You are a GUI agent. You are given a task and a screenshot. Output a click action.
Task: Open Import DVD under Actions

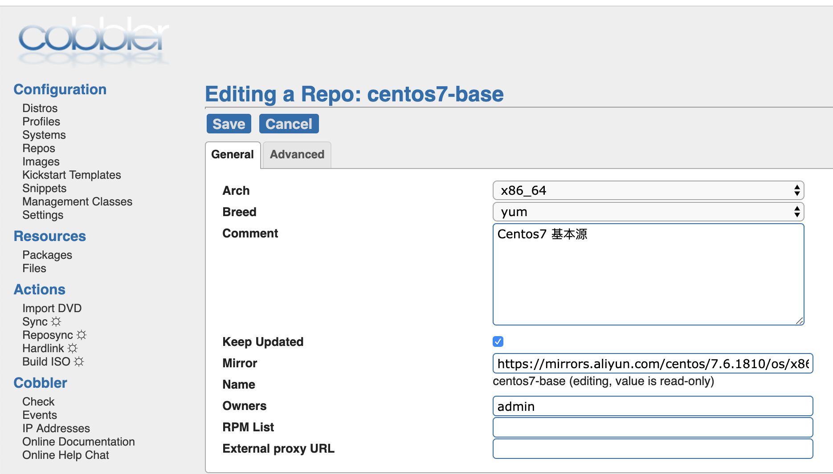(52, 308)
